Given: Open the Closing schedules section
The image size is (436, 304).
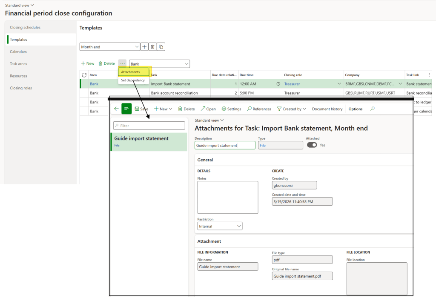Looking at the screenshot, I should click(x=25, y=27).
